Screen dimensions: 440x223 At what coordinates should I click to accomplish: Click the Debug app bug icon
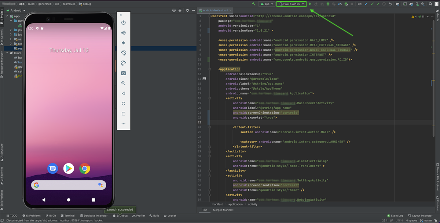[x=327, y=4]
